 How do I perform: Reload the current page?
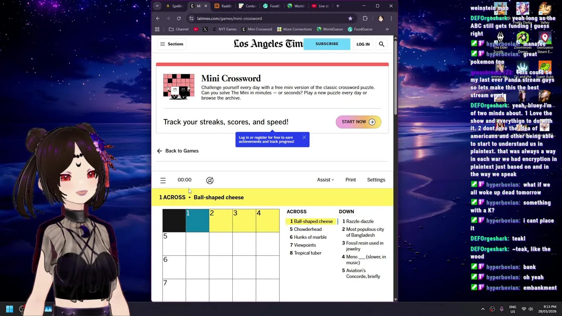179,18
